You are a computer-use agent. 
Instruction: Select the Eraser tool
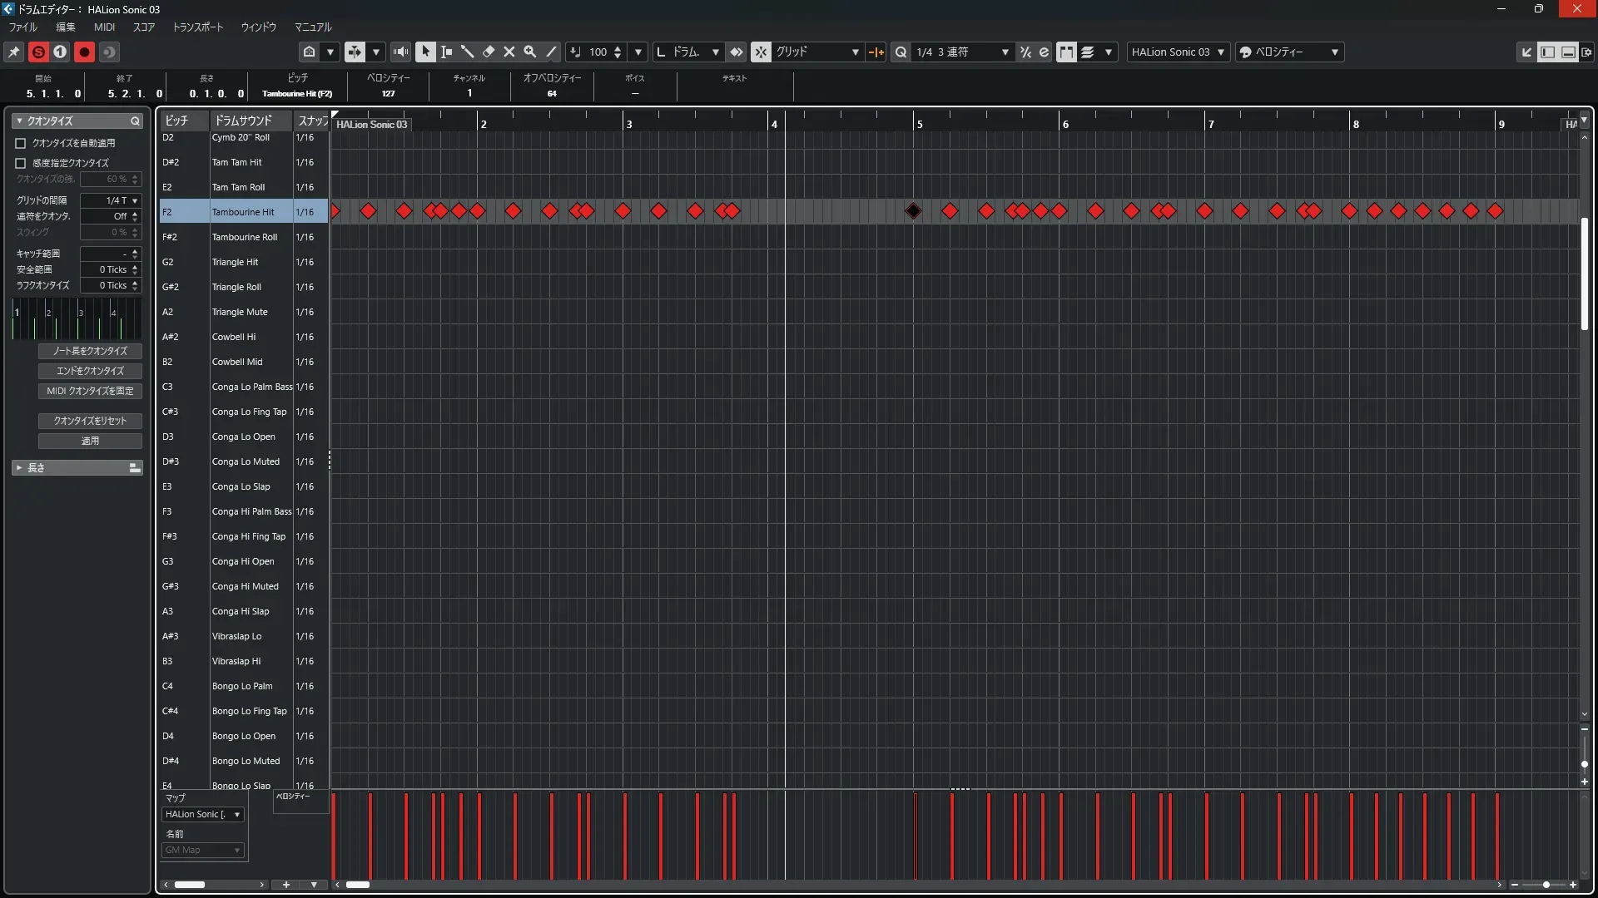tap(489, 52)
